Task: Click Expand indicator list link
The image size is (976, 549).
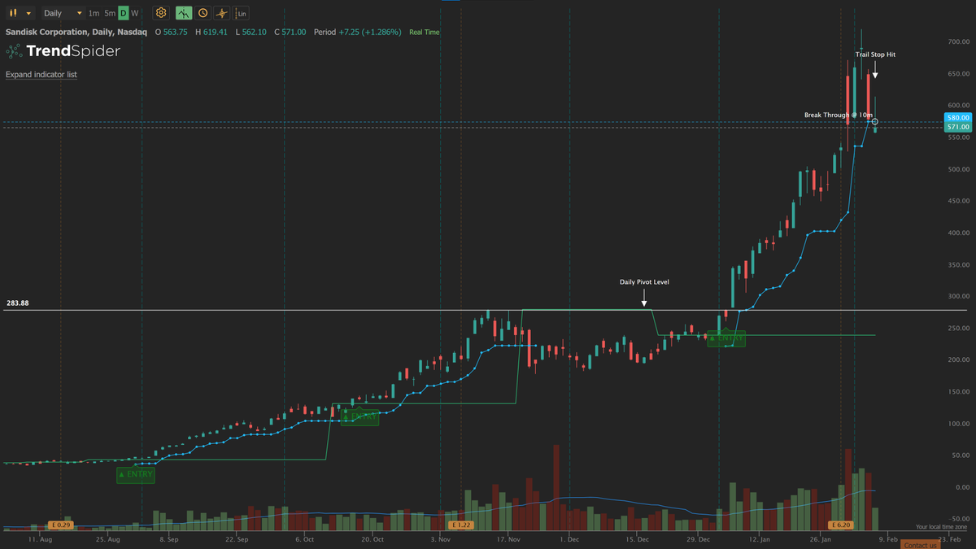Action: tap(41, 75)
